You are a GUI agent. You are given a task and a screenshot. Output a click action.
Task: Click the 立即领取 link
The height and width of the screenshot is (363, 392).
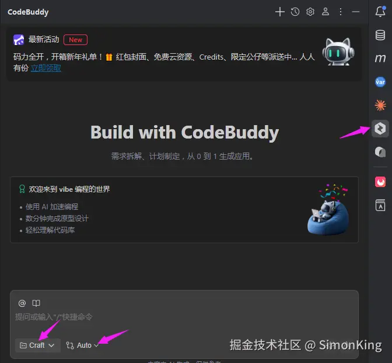(46, 68)
